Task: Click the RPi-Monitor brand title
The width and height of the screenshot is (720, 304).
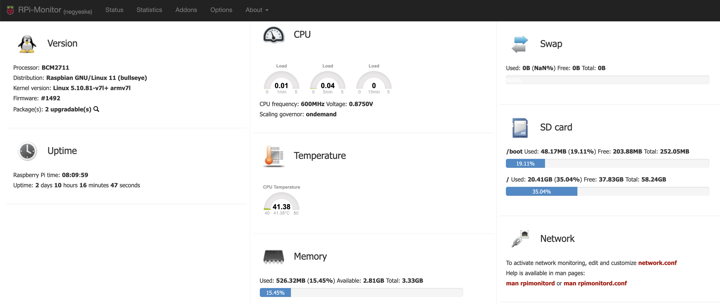Action: click(39, 10)
